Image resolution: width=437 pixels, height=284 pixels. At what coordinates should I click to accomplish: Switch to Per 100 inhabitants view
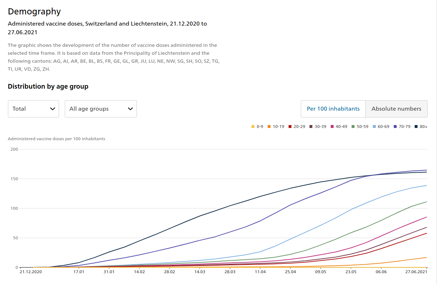333,109
